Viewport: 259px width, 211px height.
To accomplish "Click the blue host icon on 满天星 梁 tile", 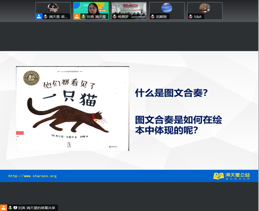I will coord(39,17).
